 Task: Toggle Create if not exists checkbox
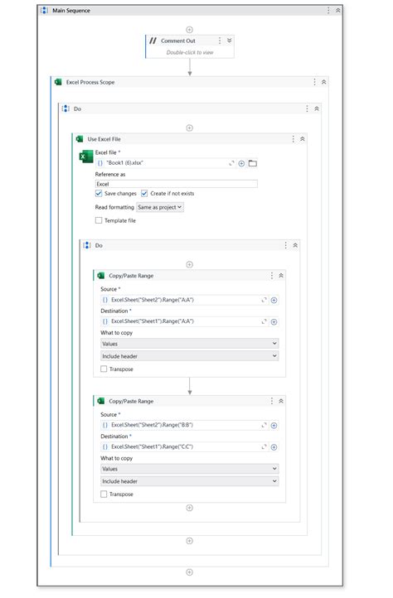click(144, 193)
